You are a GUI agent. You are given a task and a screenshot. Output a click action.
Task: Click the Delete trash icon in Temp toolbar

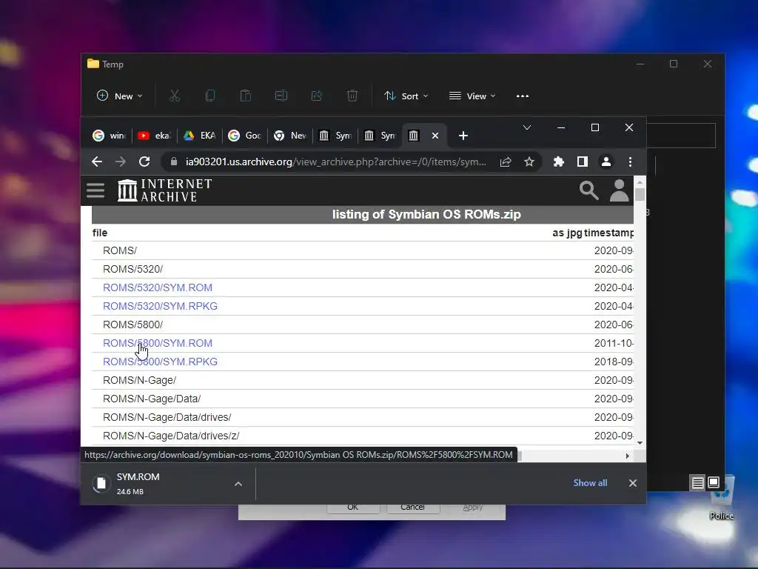click(x=352, y=96)
